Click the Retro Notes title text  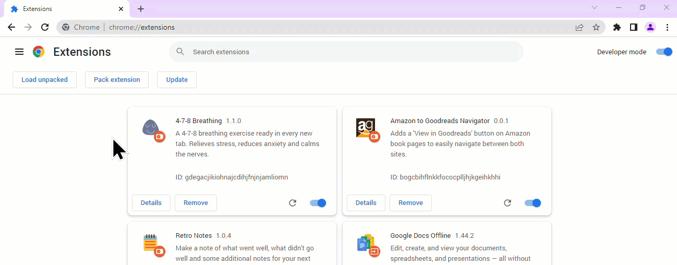tap(194, 236)
